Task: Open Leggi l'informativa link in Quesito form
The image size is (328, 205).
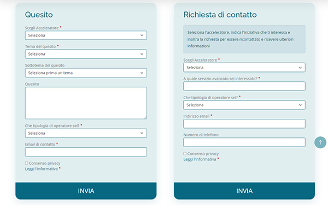Action: point(41,169)
